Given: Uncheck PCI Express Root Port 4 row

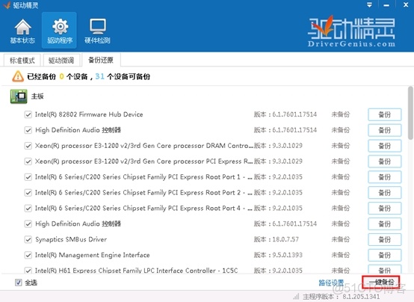Looking at the screenshot, I should [28, 209].
